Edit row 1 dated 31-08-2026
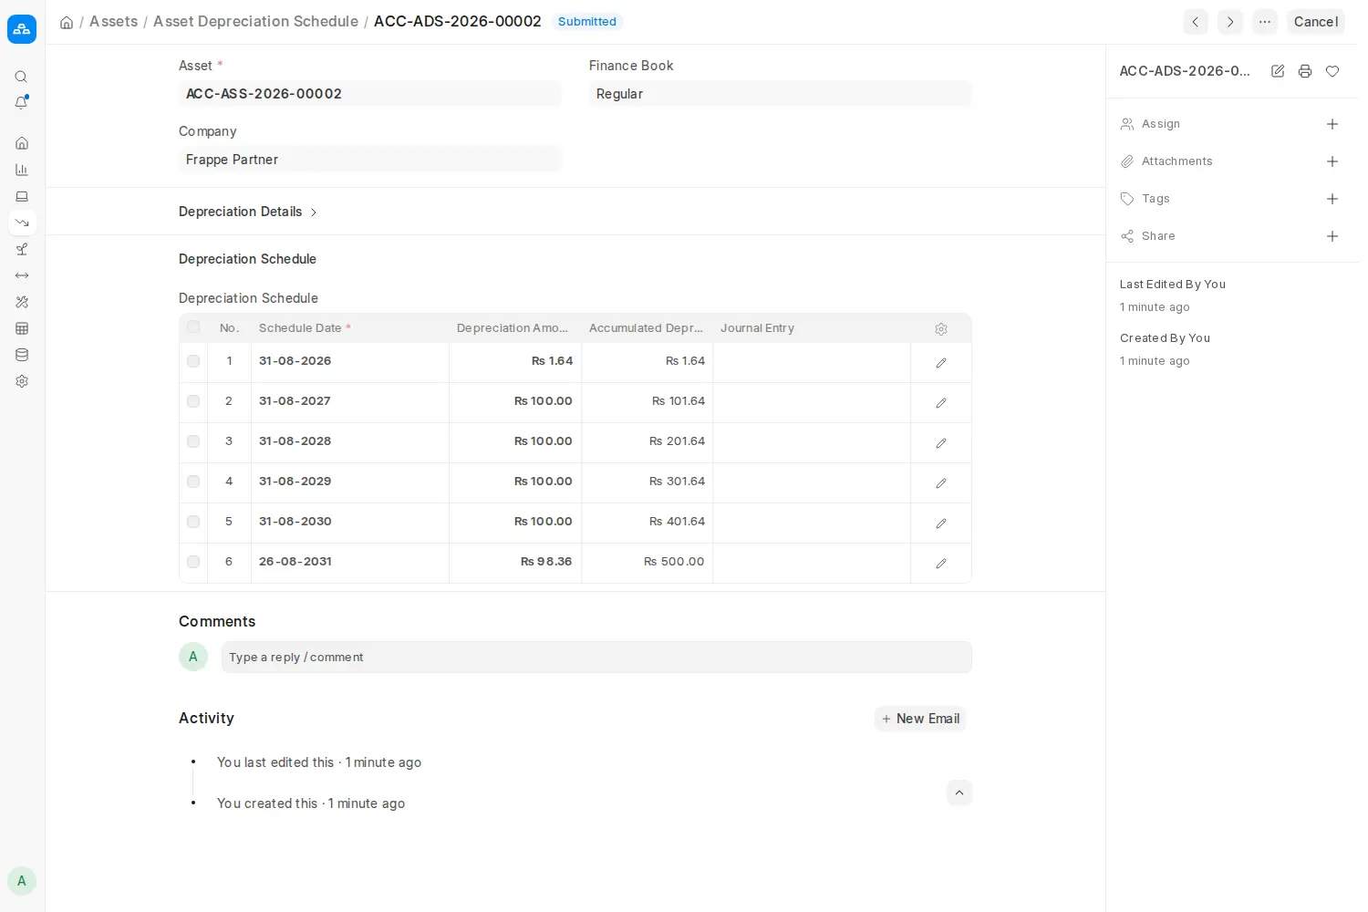Viewport: 1368px width, 912px height. tap(941, 363)
